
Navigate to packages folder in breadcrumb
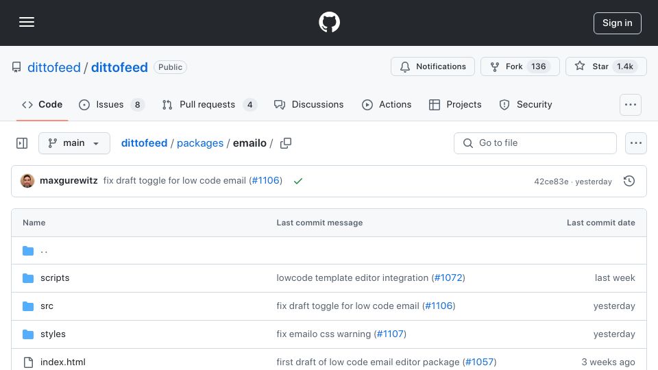(x=199, y=143)
